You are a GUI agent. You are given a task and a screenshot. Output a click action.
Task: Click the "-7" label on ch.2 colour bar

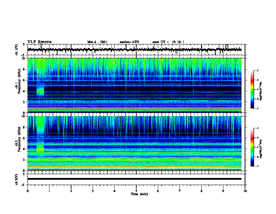257,166
